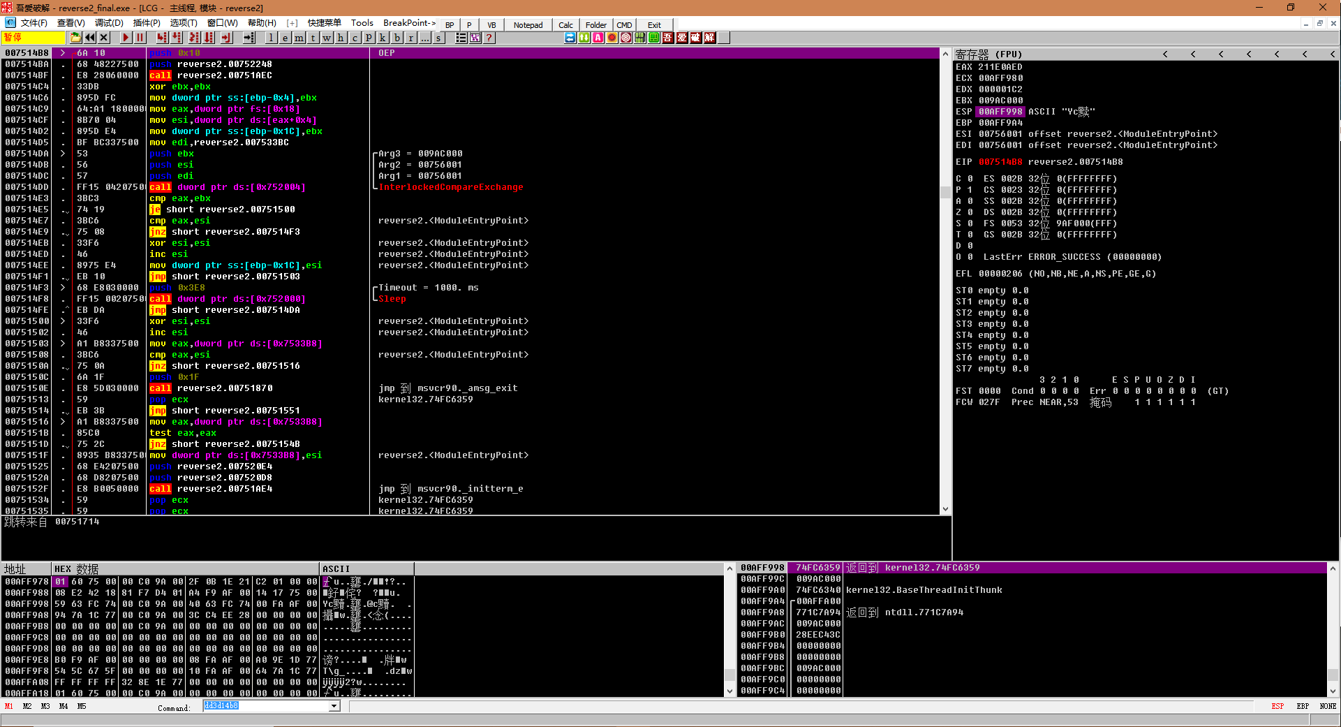
Task: Click the CMD button
Action: coord(624,25)
